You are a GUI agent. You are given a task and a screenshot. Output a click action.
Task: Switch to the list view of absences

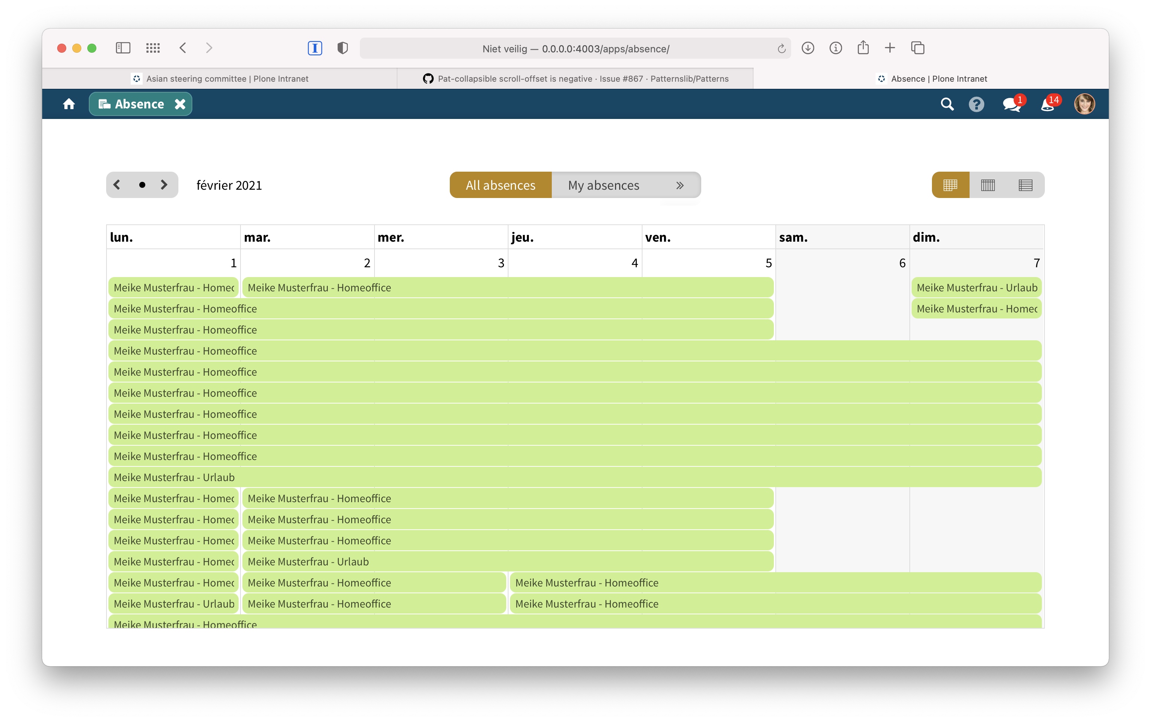point(1026,185)
